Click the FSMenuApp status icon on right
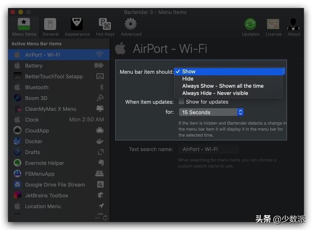Image resolution: width=312 pixels, height=230 pixels. (99, 173)
